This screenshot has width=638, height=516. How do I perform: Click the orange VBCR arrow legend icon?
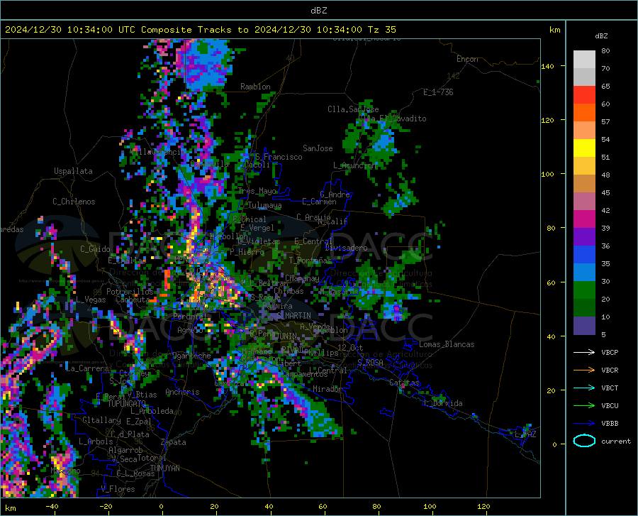pos(584,370)
